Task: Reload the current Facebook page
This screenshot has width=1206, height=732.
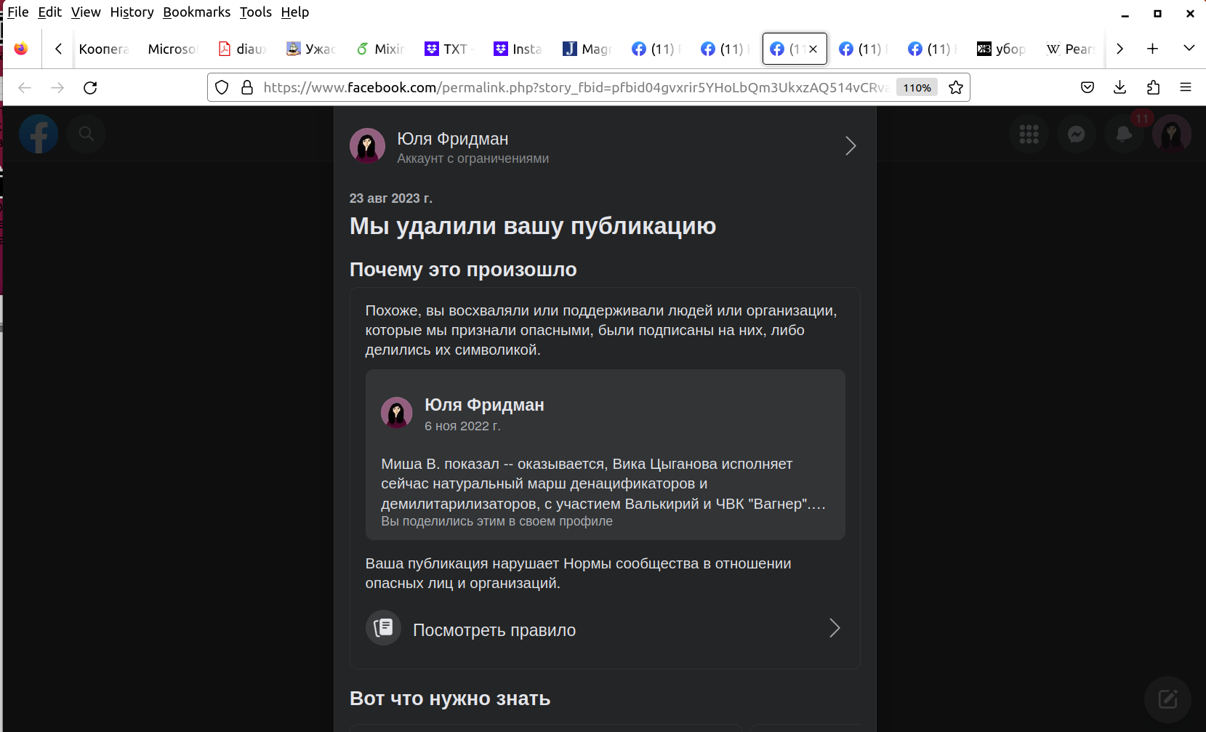Action: (90, 88)
